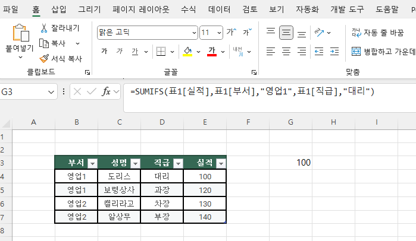
Task: Open 직급 column filter dropdown
Action: [x=179, y=164]
